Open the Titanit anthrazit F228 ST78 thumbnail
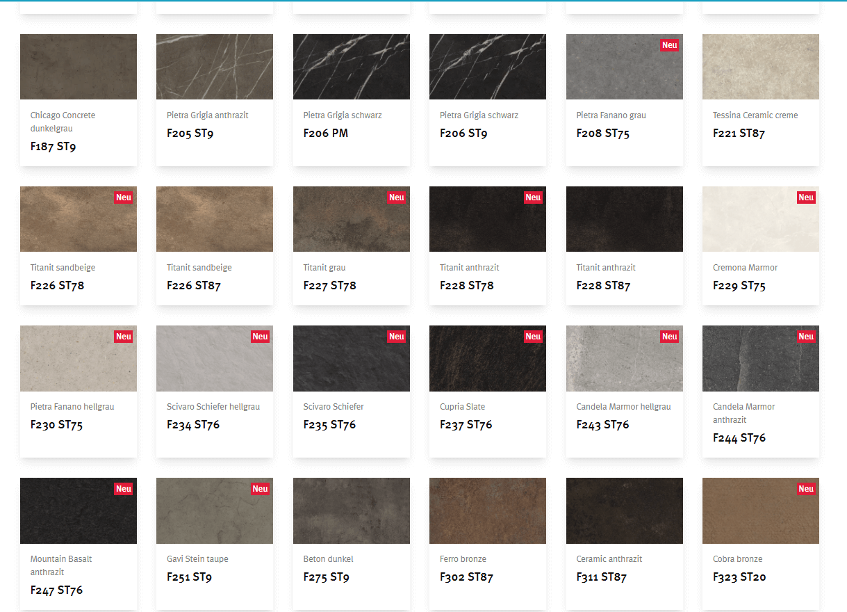This screenshot has height=612, width=847. (488, 219)
